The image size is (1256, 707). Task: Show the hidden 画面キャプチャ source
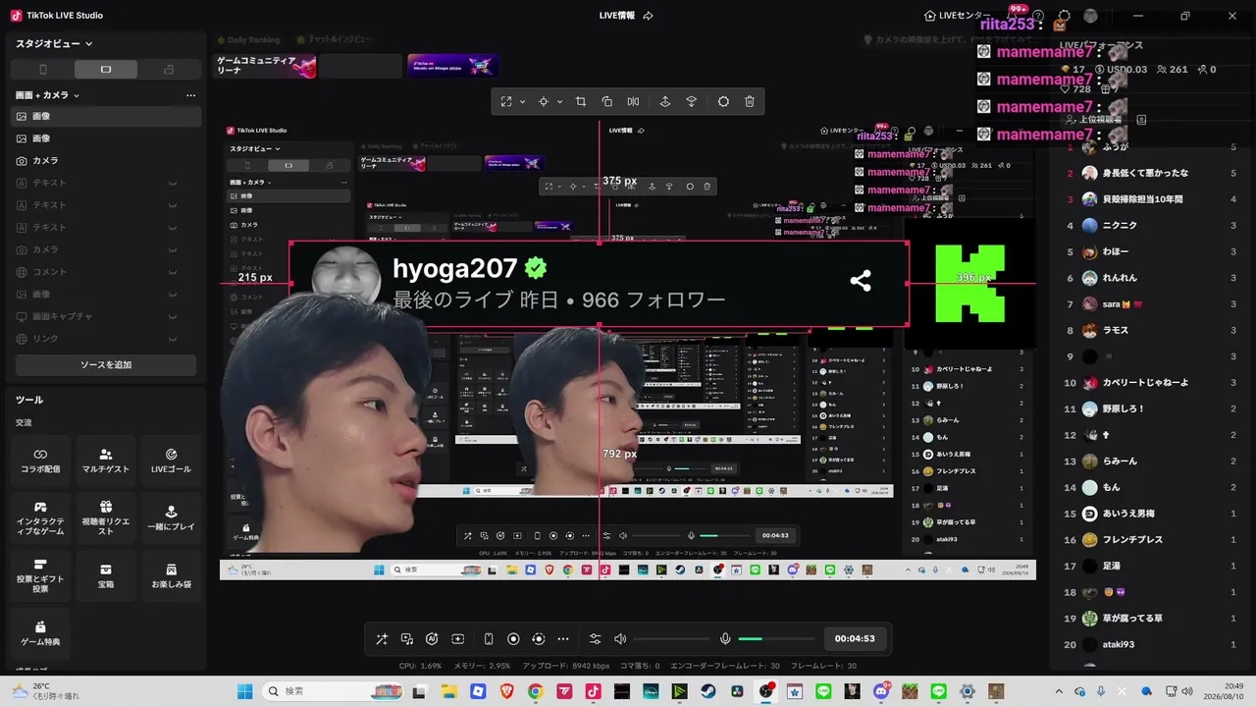point(173,316)
